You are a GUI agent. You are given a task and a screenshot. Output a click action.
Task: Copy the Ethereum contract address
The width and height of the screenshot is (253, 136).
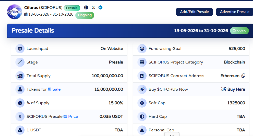pyautogui.click(x=243, y=76)
